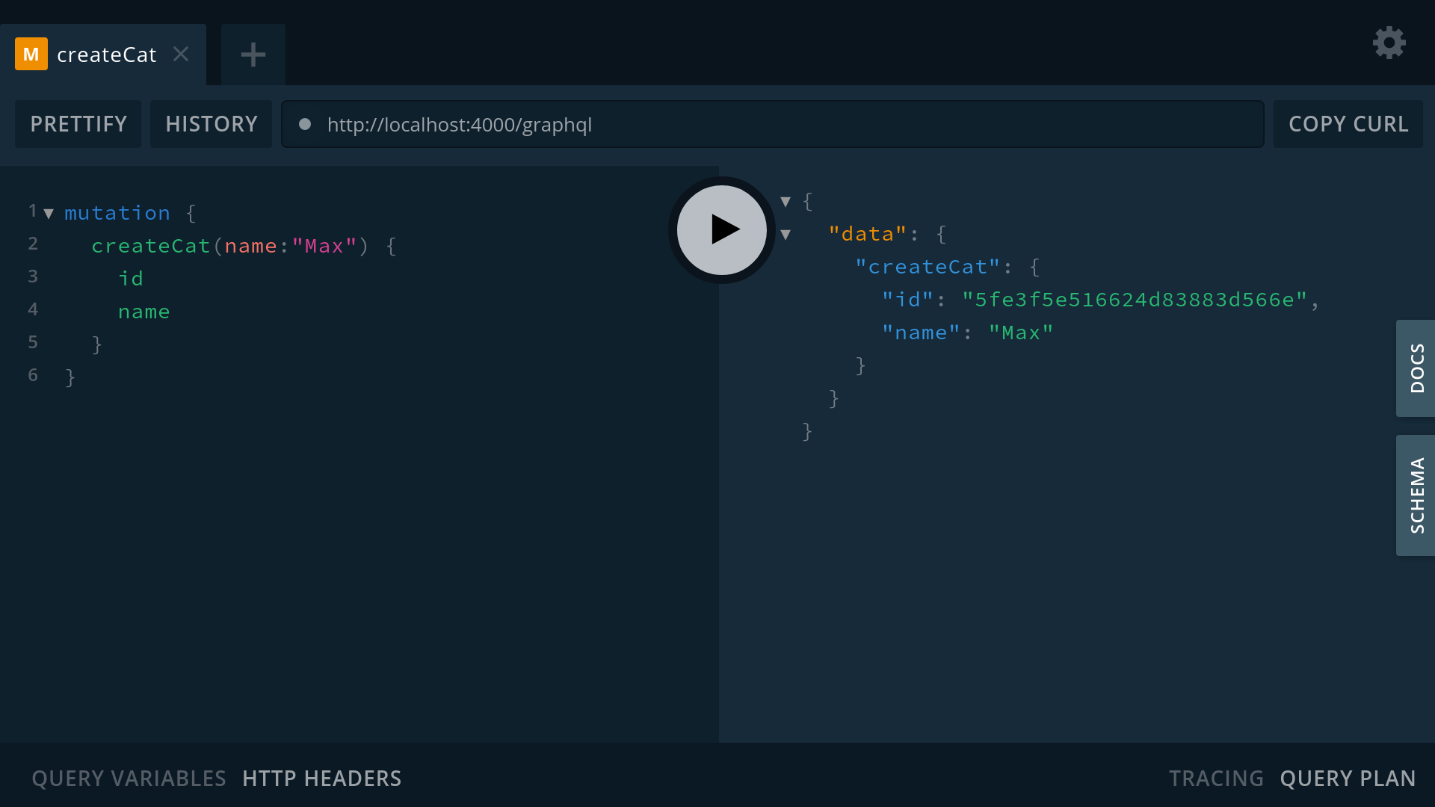Close the createCat tab
1435x807 pixels.
[x=181, y=54]
